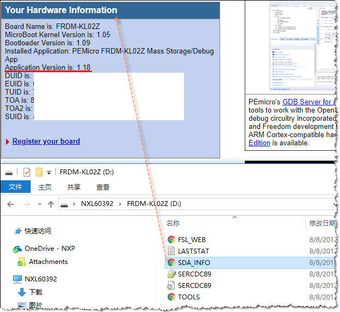Click the Bootloader Version is: 1.09 text
The image size is (340, 312).
pyautogui.click(x=48, y=43)
